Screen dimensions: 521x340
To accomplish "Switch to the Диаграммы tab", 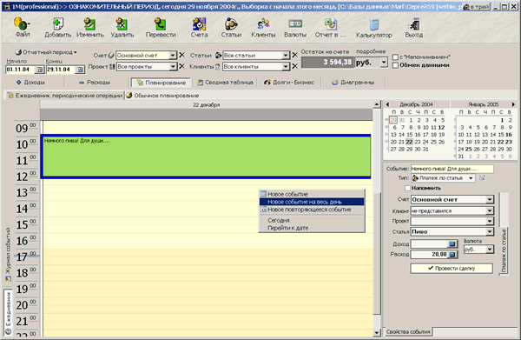I will pos(353,82).
